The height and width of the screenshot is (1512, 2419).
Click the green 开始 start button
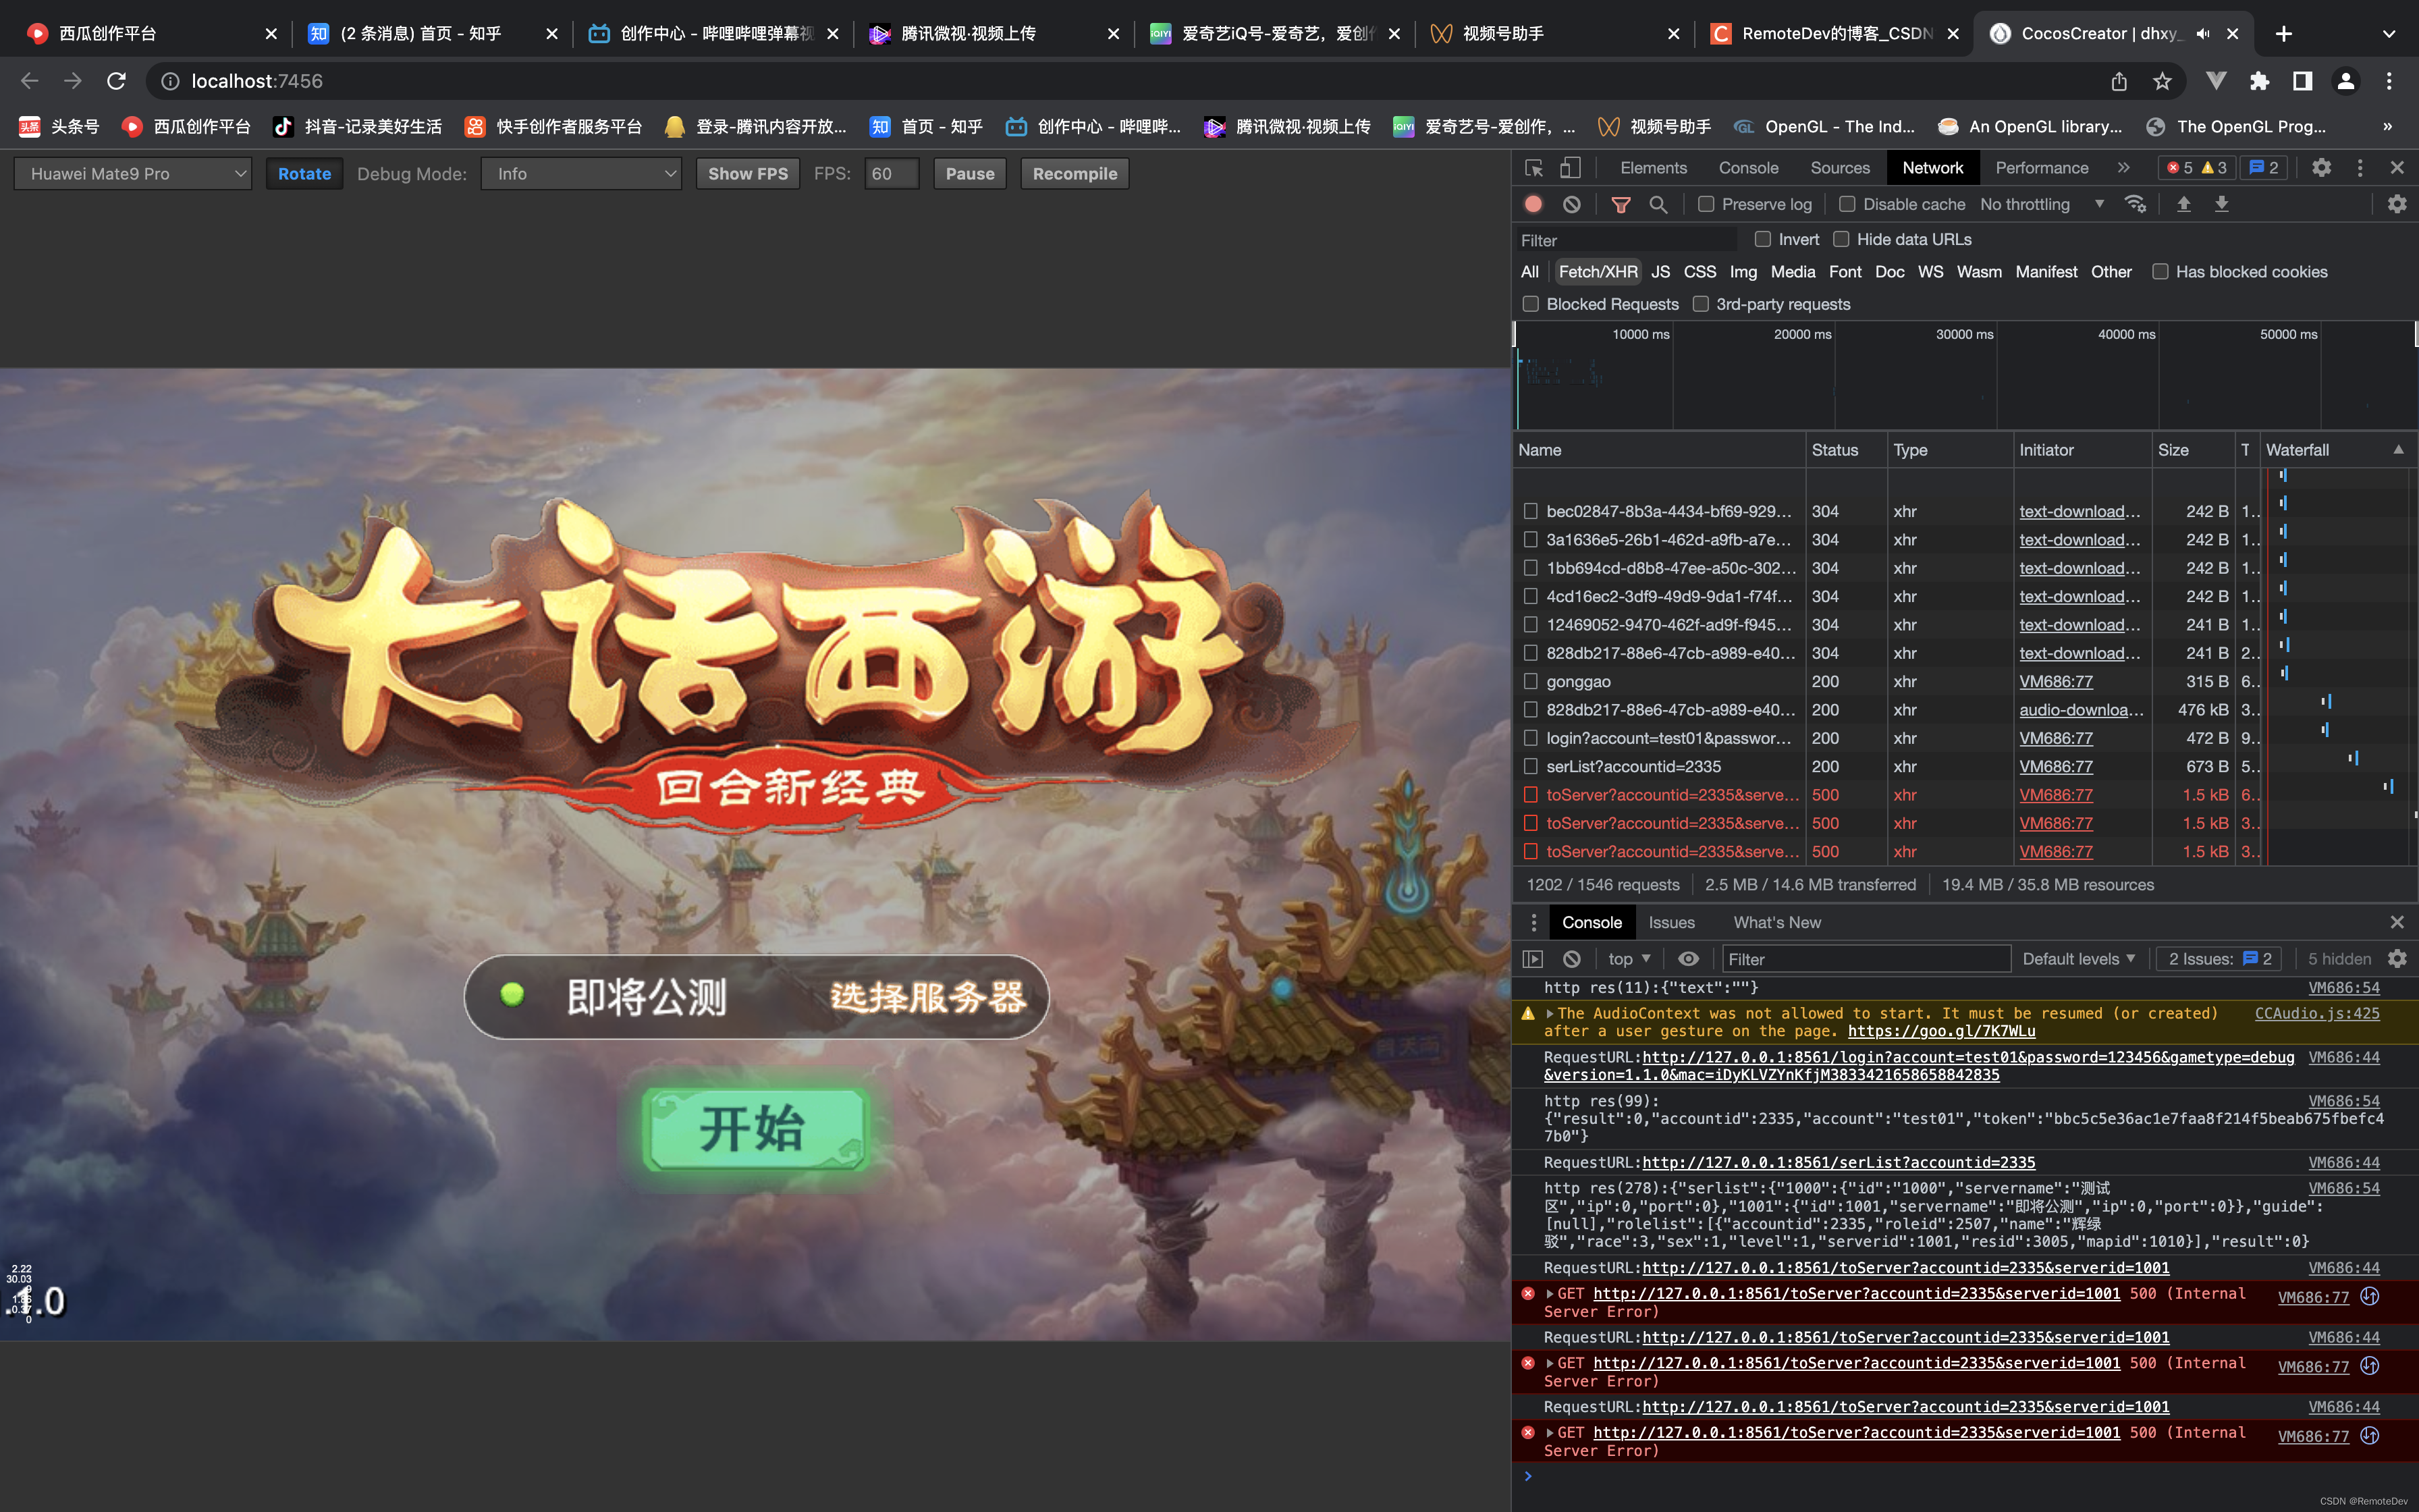[756, 1129]
